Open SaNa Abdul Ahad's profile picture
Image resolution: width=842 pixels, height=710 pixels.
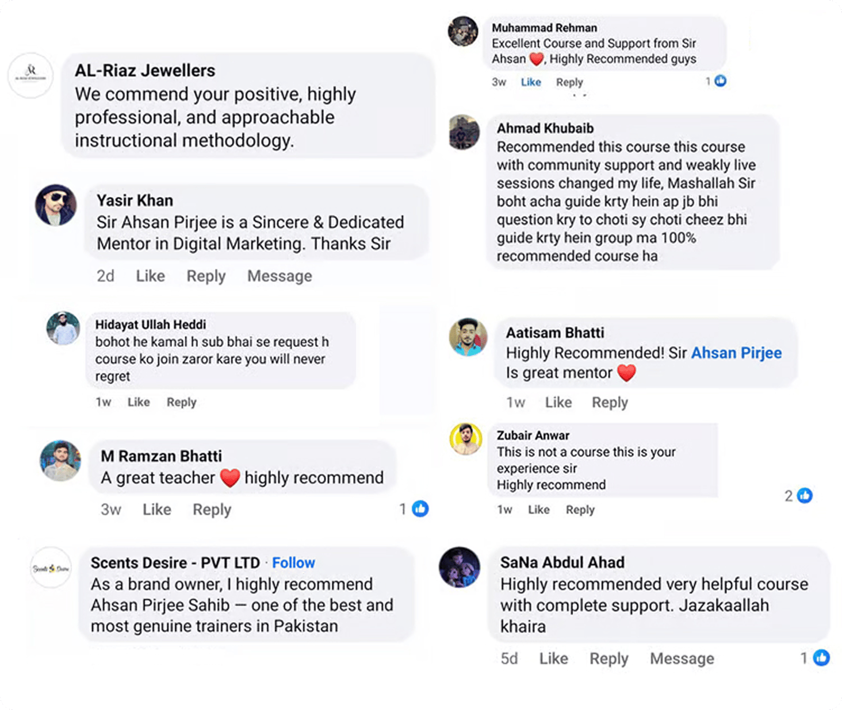point(460,567)
